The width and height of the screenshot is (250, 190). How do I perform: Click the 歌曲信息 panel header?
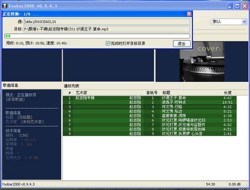10,85
